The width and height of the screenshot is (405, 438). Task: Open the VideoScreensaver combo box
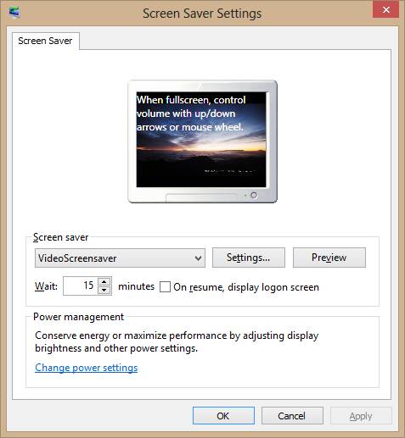coord(120,258)
